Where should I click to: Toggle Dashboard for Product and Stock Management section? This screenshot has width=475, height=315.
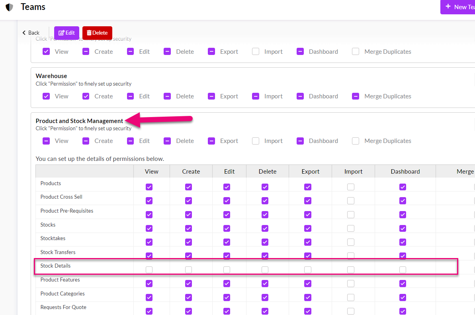300,141
